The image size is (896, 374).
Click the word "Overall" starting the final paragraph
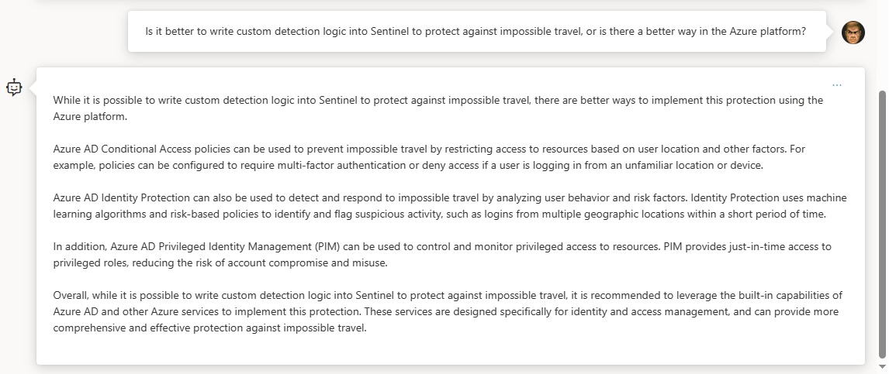click(69, 296)
